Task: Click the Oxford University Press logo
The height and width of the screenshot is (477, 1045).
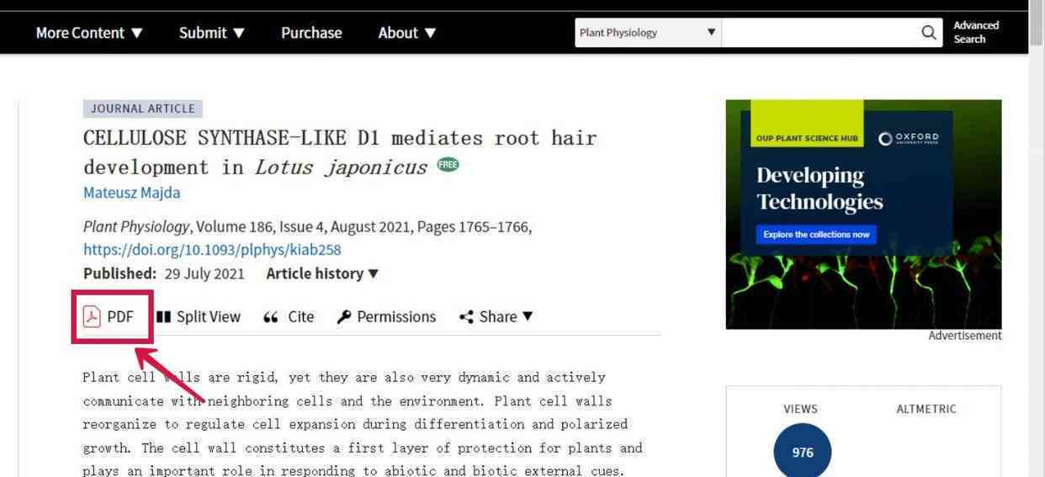Action: pos(909,138)
